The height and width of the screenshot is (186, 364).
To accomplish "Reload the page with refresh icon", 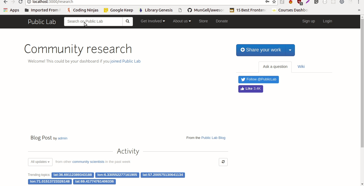I will pyautogui.click(x=21, y=2).
